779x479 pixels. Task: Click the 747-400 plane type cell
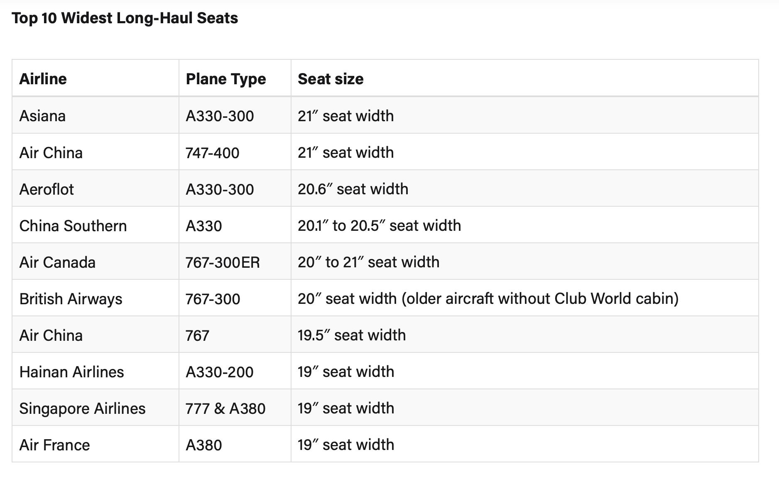coord(235,152)
